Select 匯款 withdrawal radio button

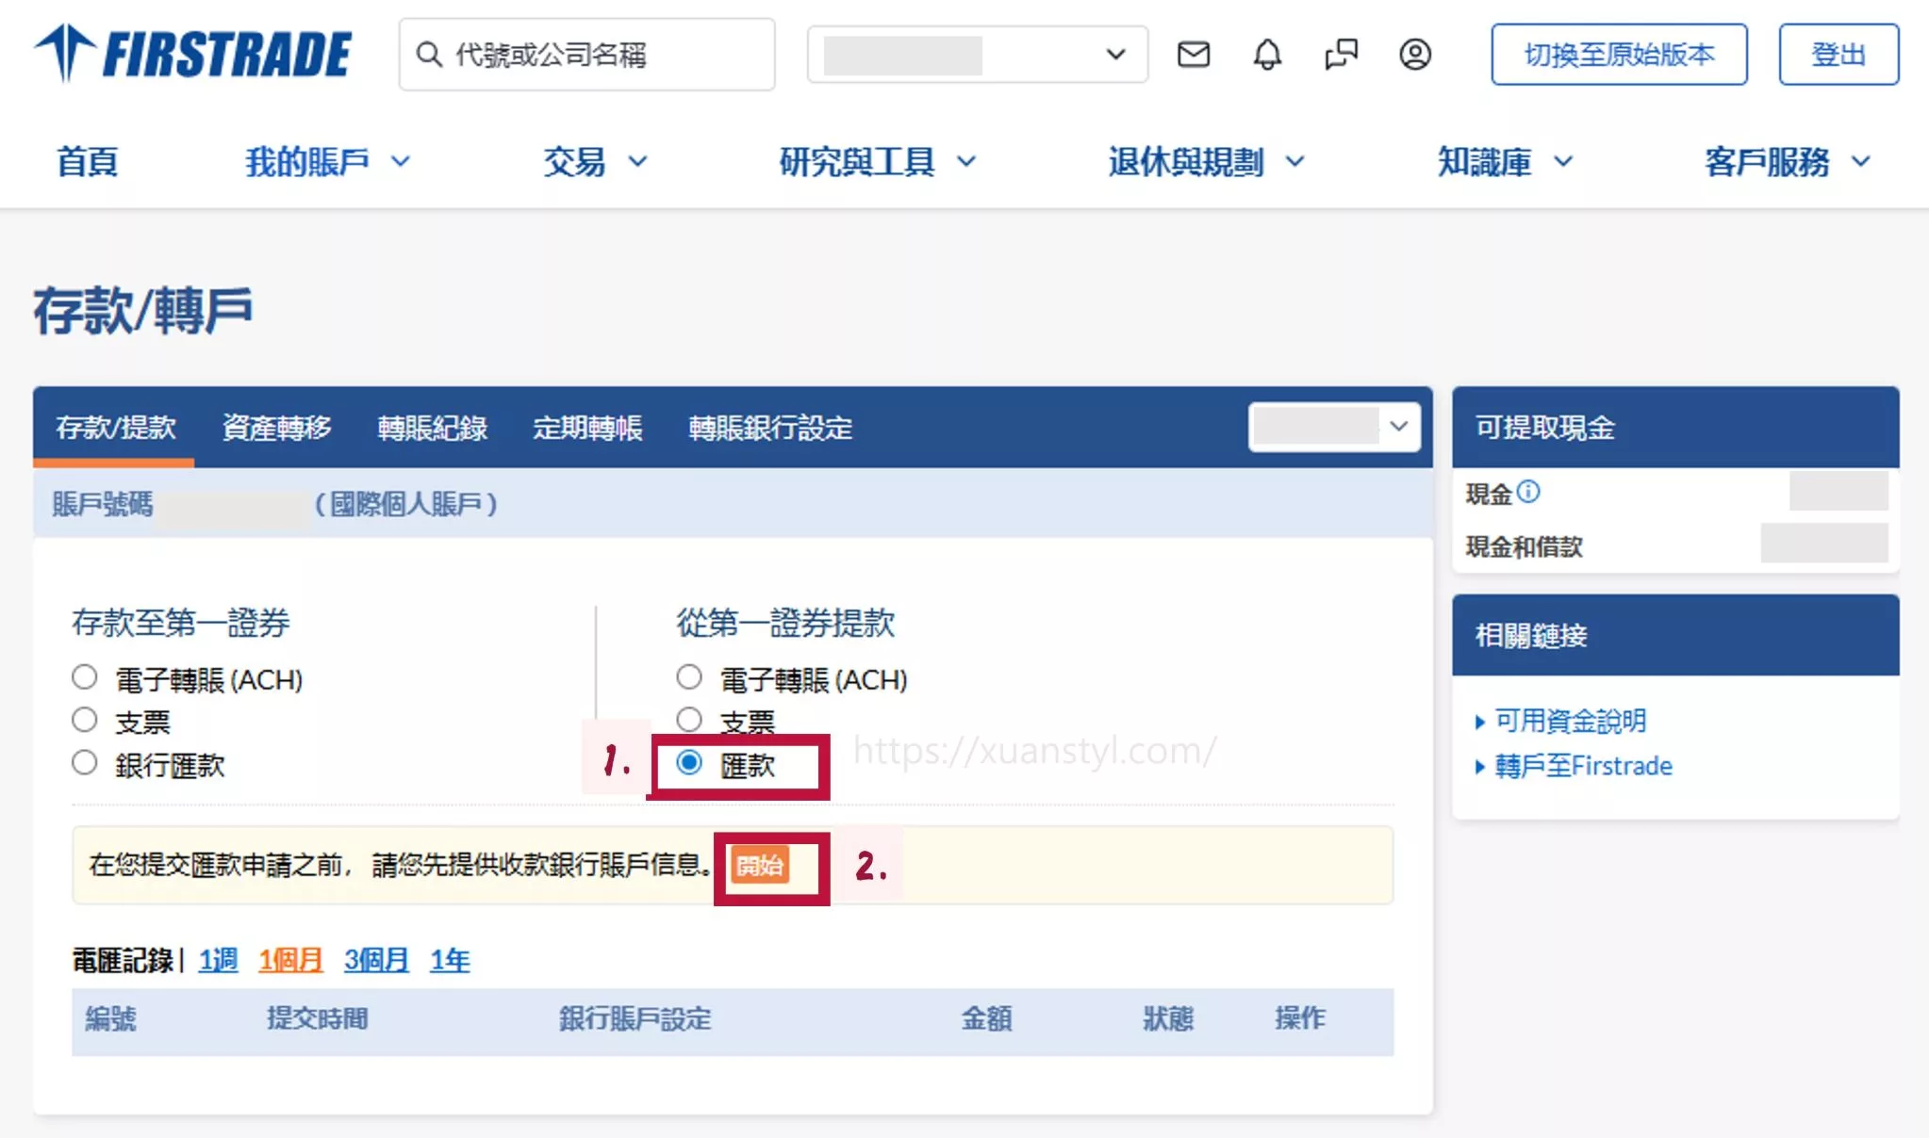(x=689, y=763)
